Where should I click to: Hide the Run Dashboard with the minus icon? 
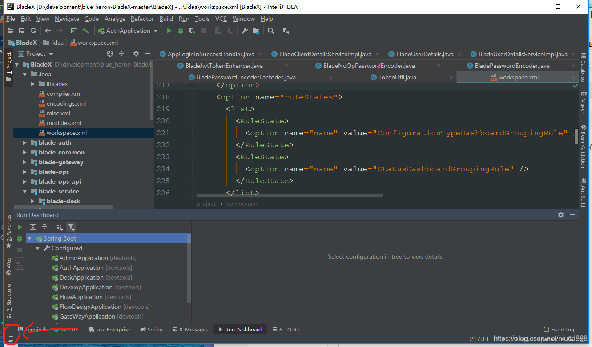572,215
